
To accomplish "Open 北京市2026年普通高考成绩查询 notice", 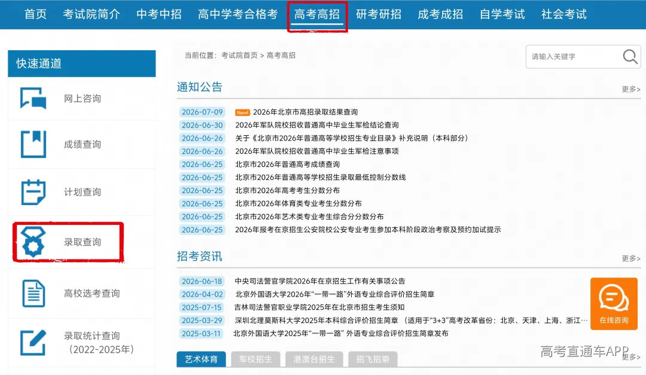I will coord(288,164).
